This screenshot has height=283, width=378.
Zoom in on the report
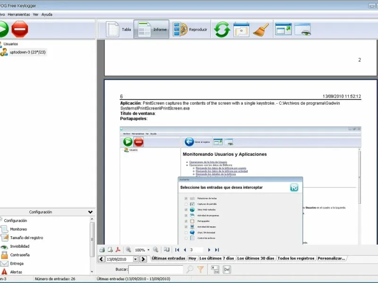[x=129, y=250]
